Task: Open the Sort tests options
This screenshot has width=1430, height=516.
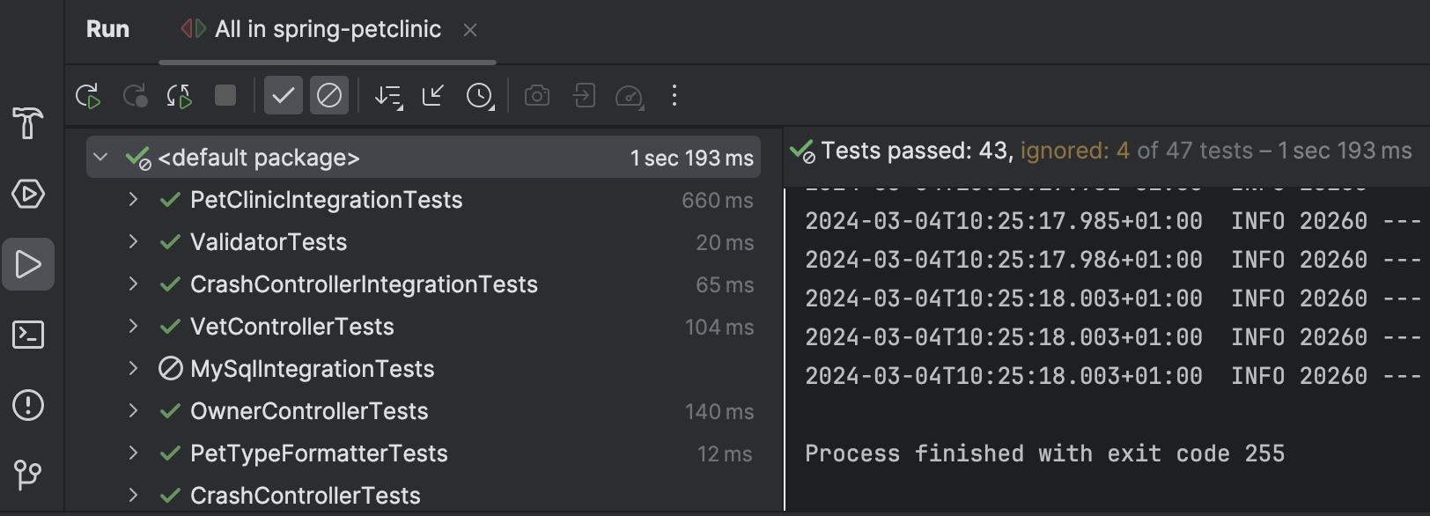Action: [388, 96]
